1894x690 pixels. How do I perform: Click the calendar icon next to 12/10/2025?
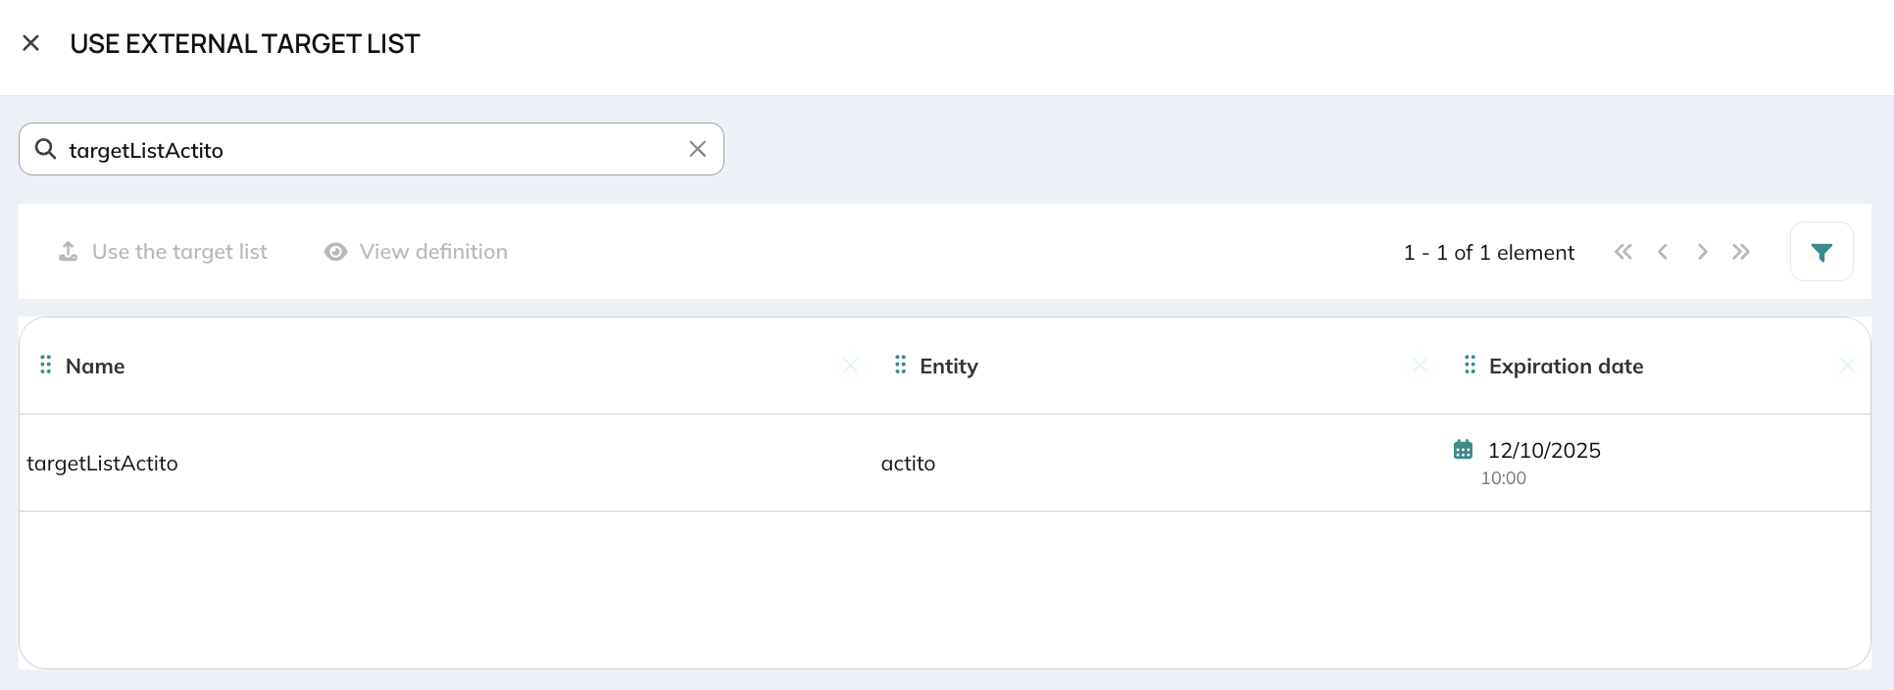(x=1463, y=450)
